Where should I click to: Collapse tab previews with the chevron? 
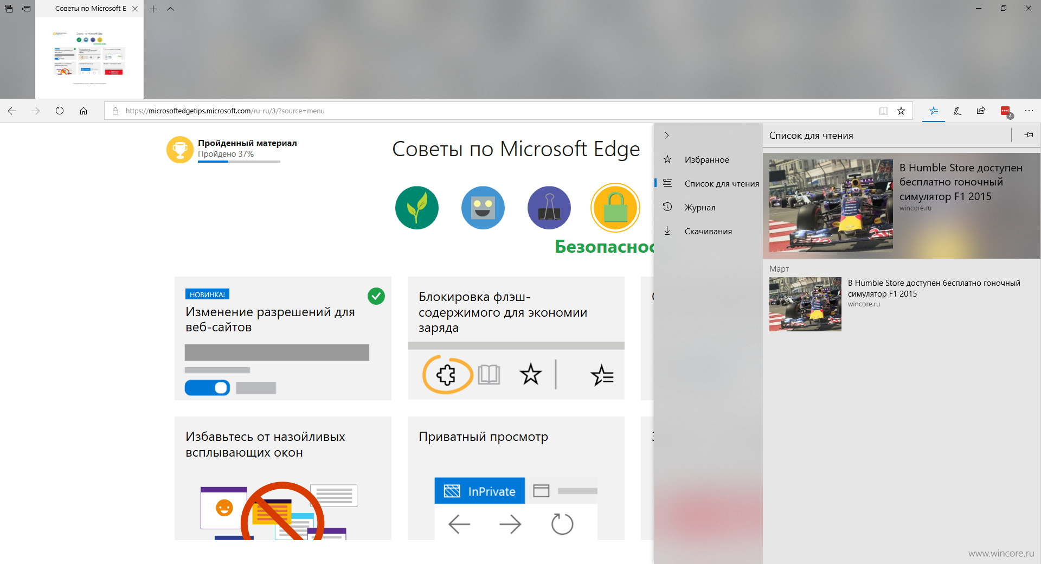(170, 9)
